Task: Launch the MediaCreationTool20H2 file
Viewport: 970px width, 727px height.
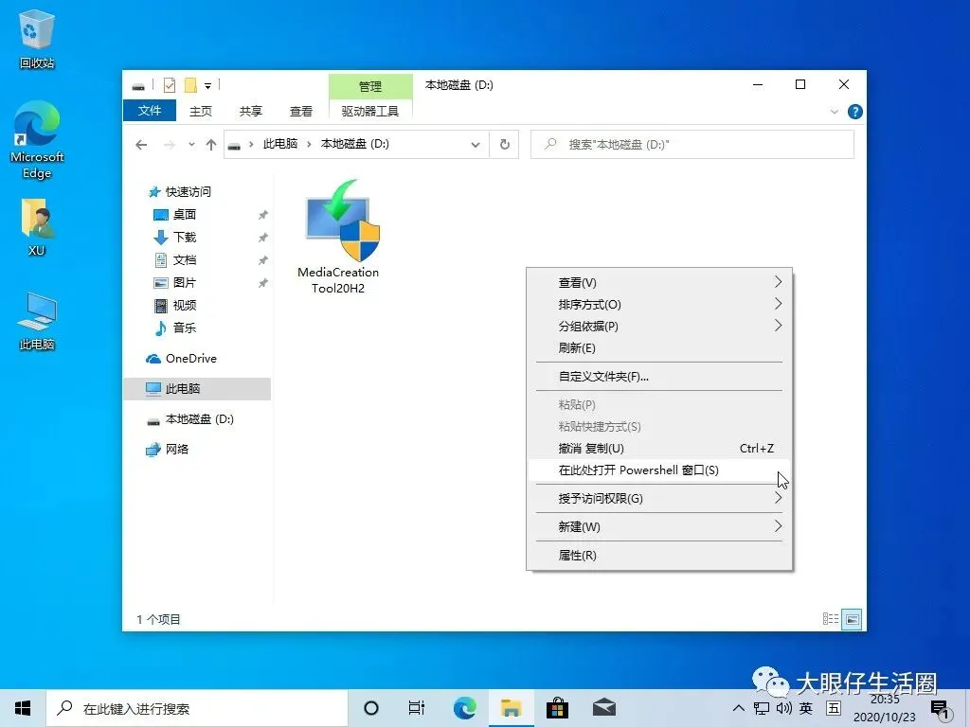Action: (337, 222)
